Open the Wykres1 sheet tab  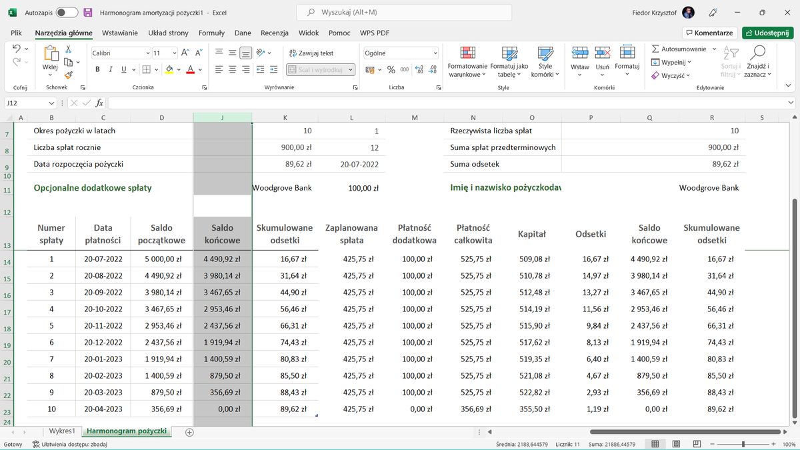tap(61, 431)
